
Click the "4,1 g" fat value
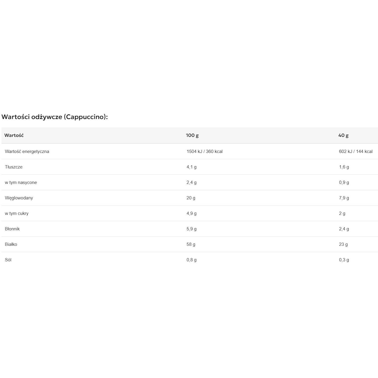tap(192, 167)
